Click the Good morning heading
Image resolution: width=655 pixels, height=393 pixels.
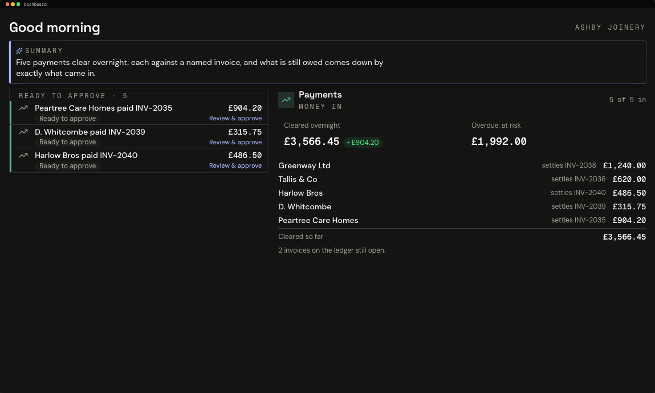(55, 27)
